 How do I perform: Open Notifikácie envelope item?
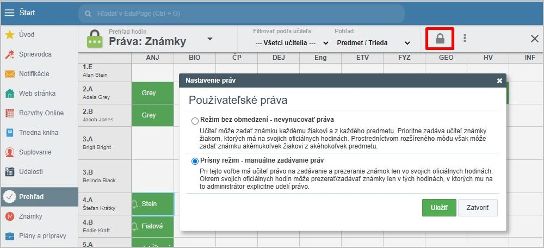click(34, 74)
